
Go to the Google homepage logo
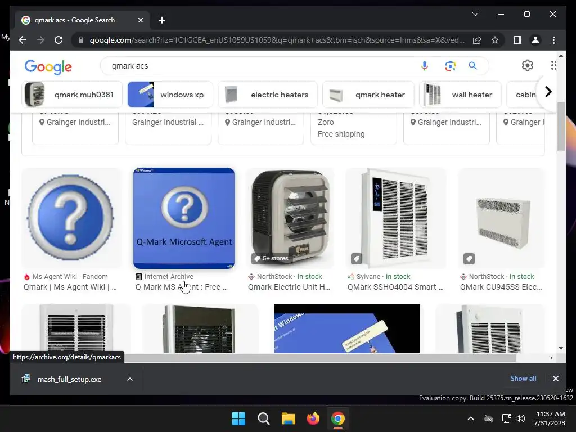point(48,67)
